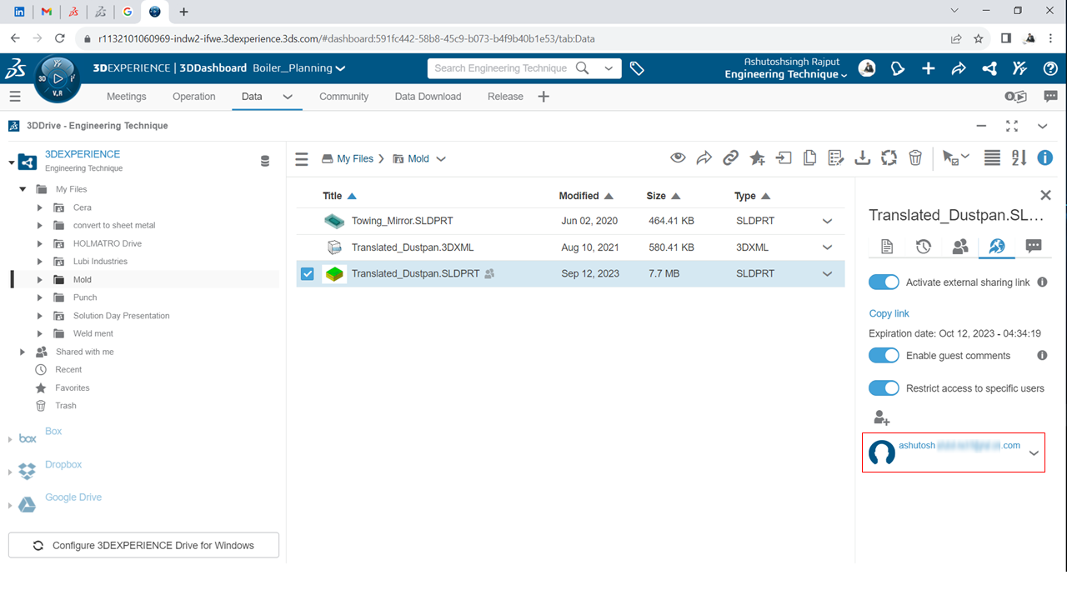Open the Collaborative Spaces network icon
This screenshot has width=1067, height=600.
(989, 68)
